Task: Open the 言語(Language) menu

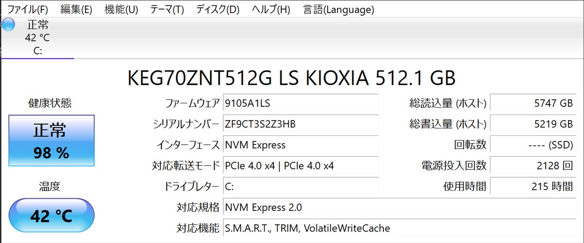Action: (x=339, y=9)
